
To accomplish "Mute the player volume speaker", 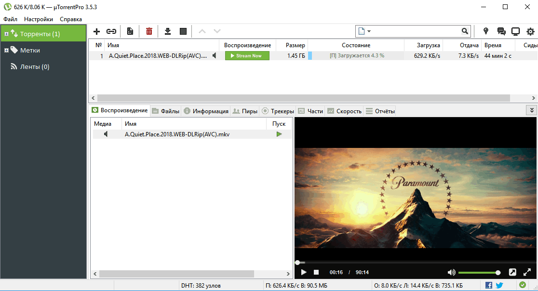I will click(x=452, y=272).
